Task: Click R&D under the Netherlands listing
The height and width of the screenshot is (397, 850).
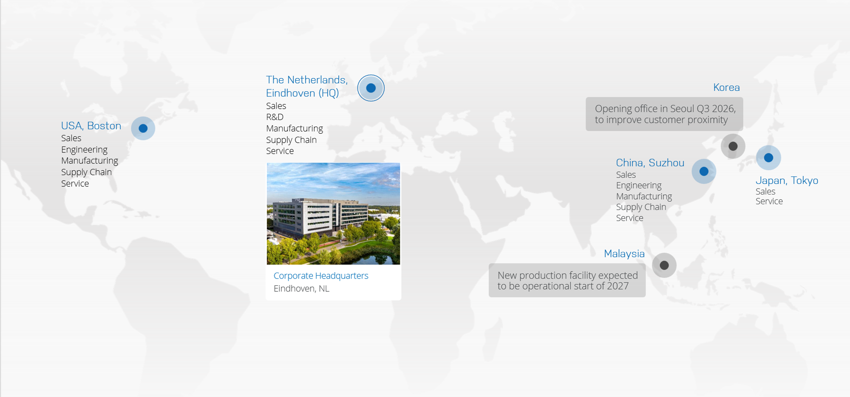Action: [x=275, y=117]
